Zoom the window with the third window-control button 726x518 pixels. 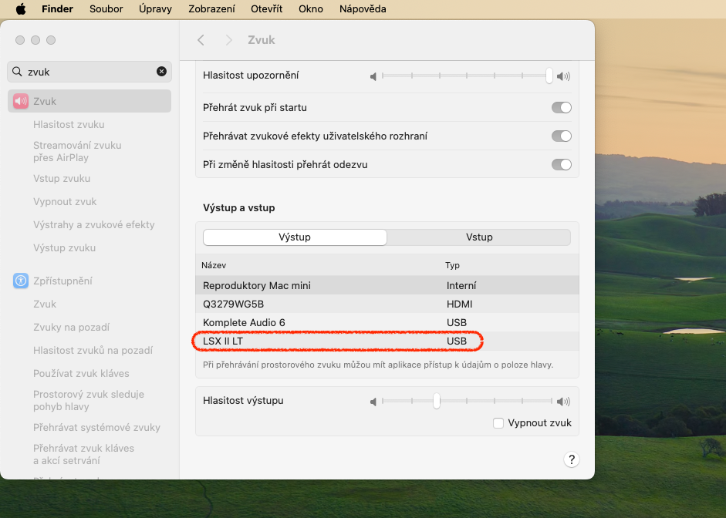click(51, 40)
